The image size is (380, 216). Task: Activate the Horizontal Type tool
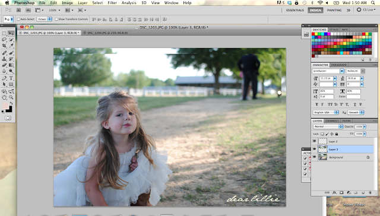click(x=11, y=78)
